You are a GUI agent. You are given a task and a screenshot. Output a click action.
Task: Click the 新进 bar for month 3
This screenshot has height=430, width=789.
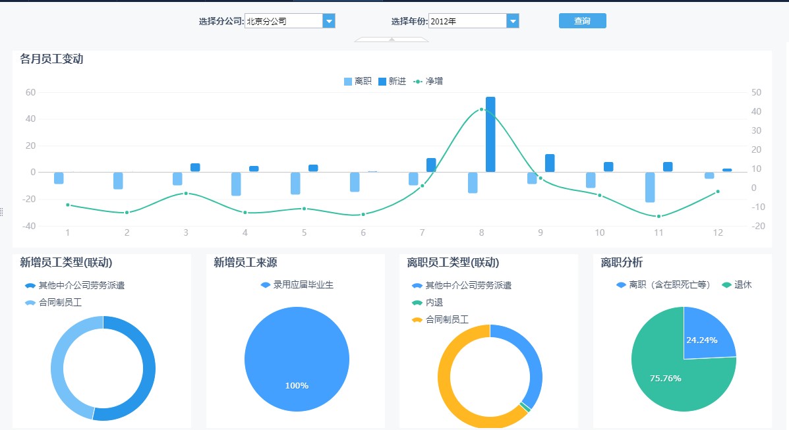pyautogui.click(x=195, y=167)
